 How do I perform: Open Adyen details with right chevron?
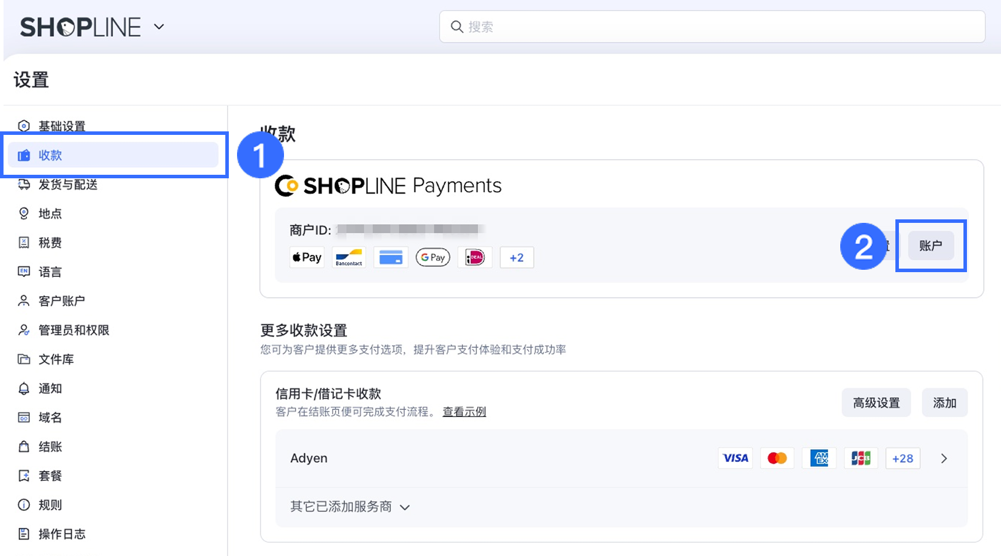click(944, 459)
